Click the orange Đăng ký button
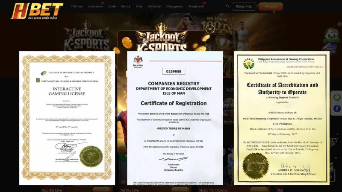 pyautogui.click(x=271, y=6)
